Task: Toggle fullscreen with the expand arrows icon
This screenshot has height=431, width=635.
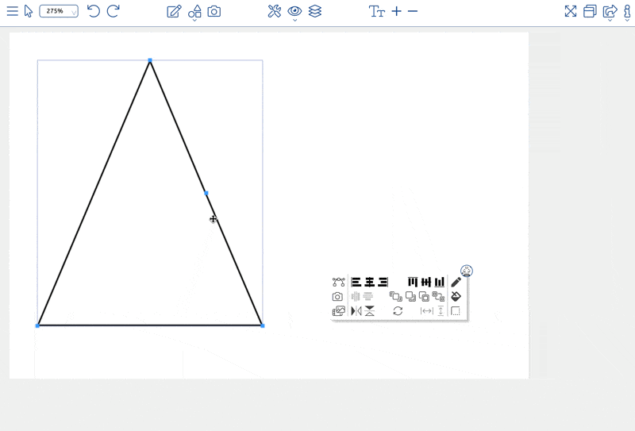Action: point(571,11)
